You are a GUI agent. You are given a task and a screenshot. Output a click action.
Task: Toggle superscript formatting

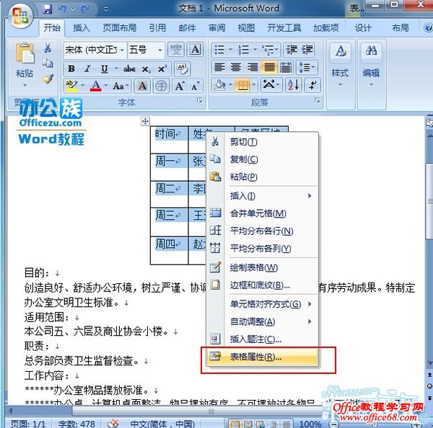(162, 68)
